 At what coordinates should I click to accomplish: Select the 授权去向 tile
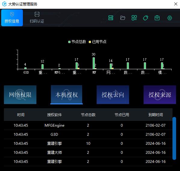click(x=113, y=95)
